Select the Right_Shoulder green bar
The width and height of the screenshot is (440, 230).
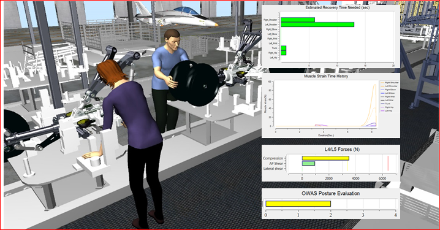tap(298, 20)
